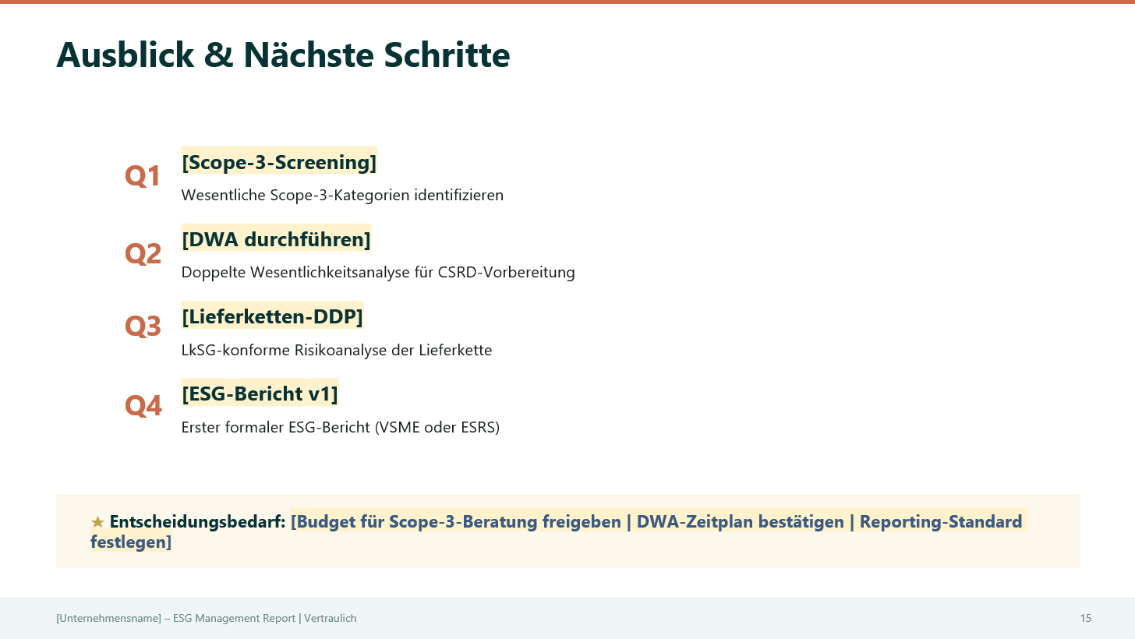Select the Q3 quarter marker

click(143, 326)
